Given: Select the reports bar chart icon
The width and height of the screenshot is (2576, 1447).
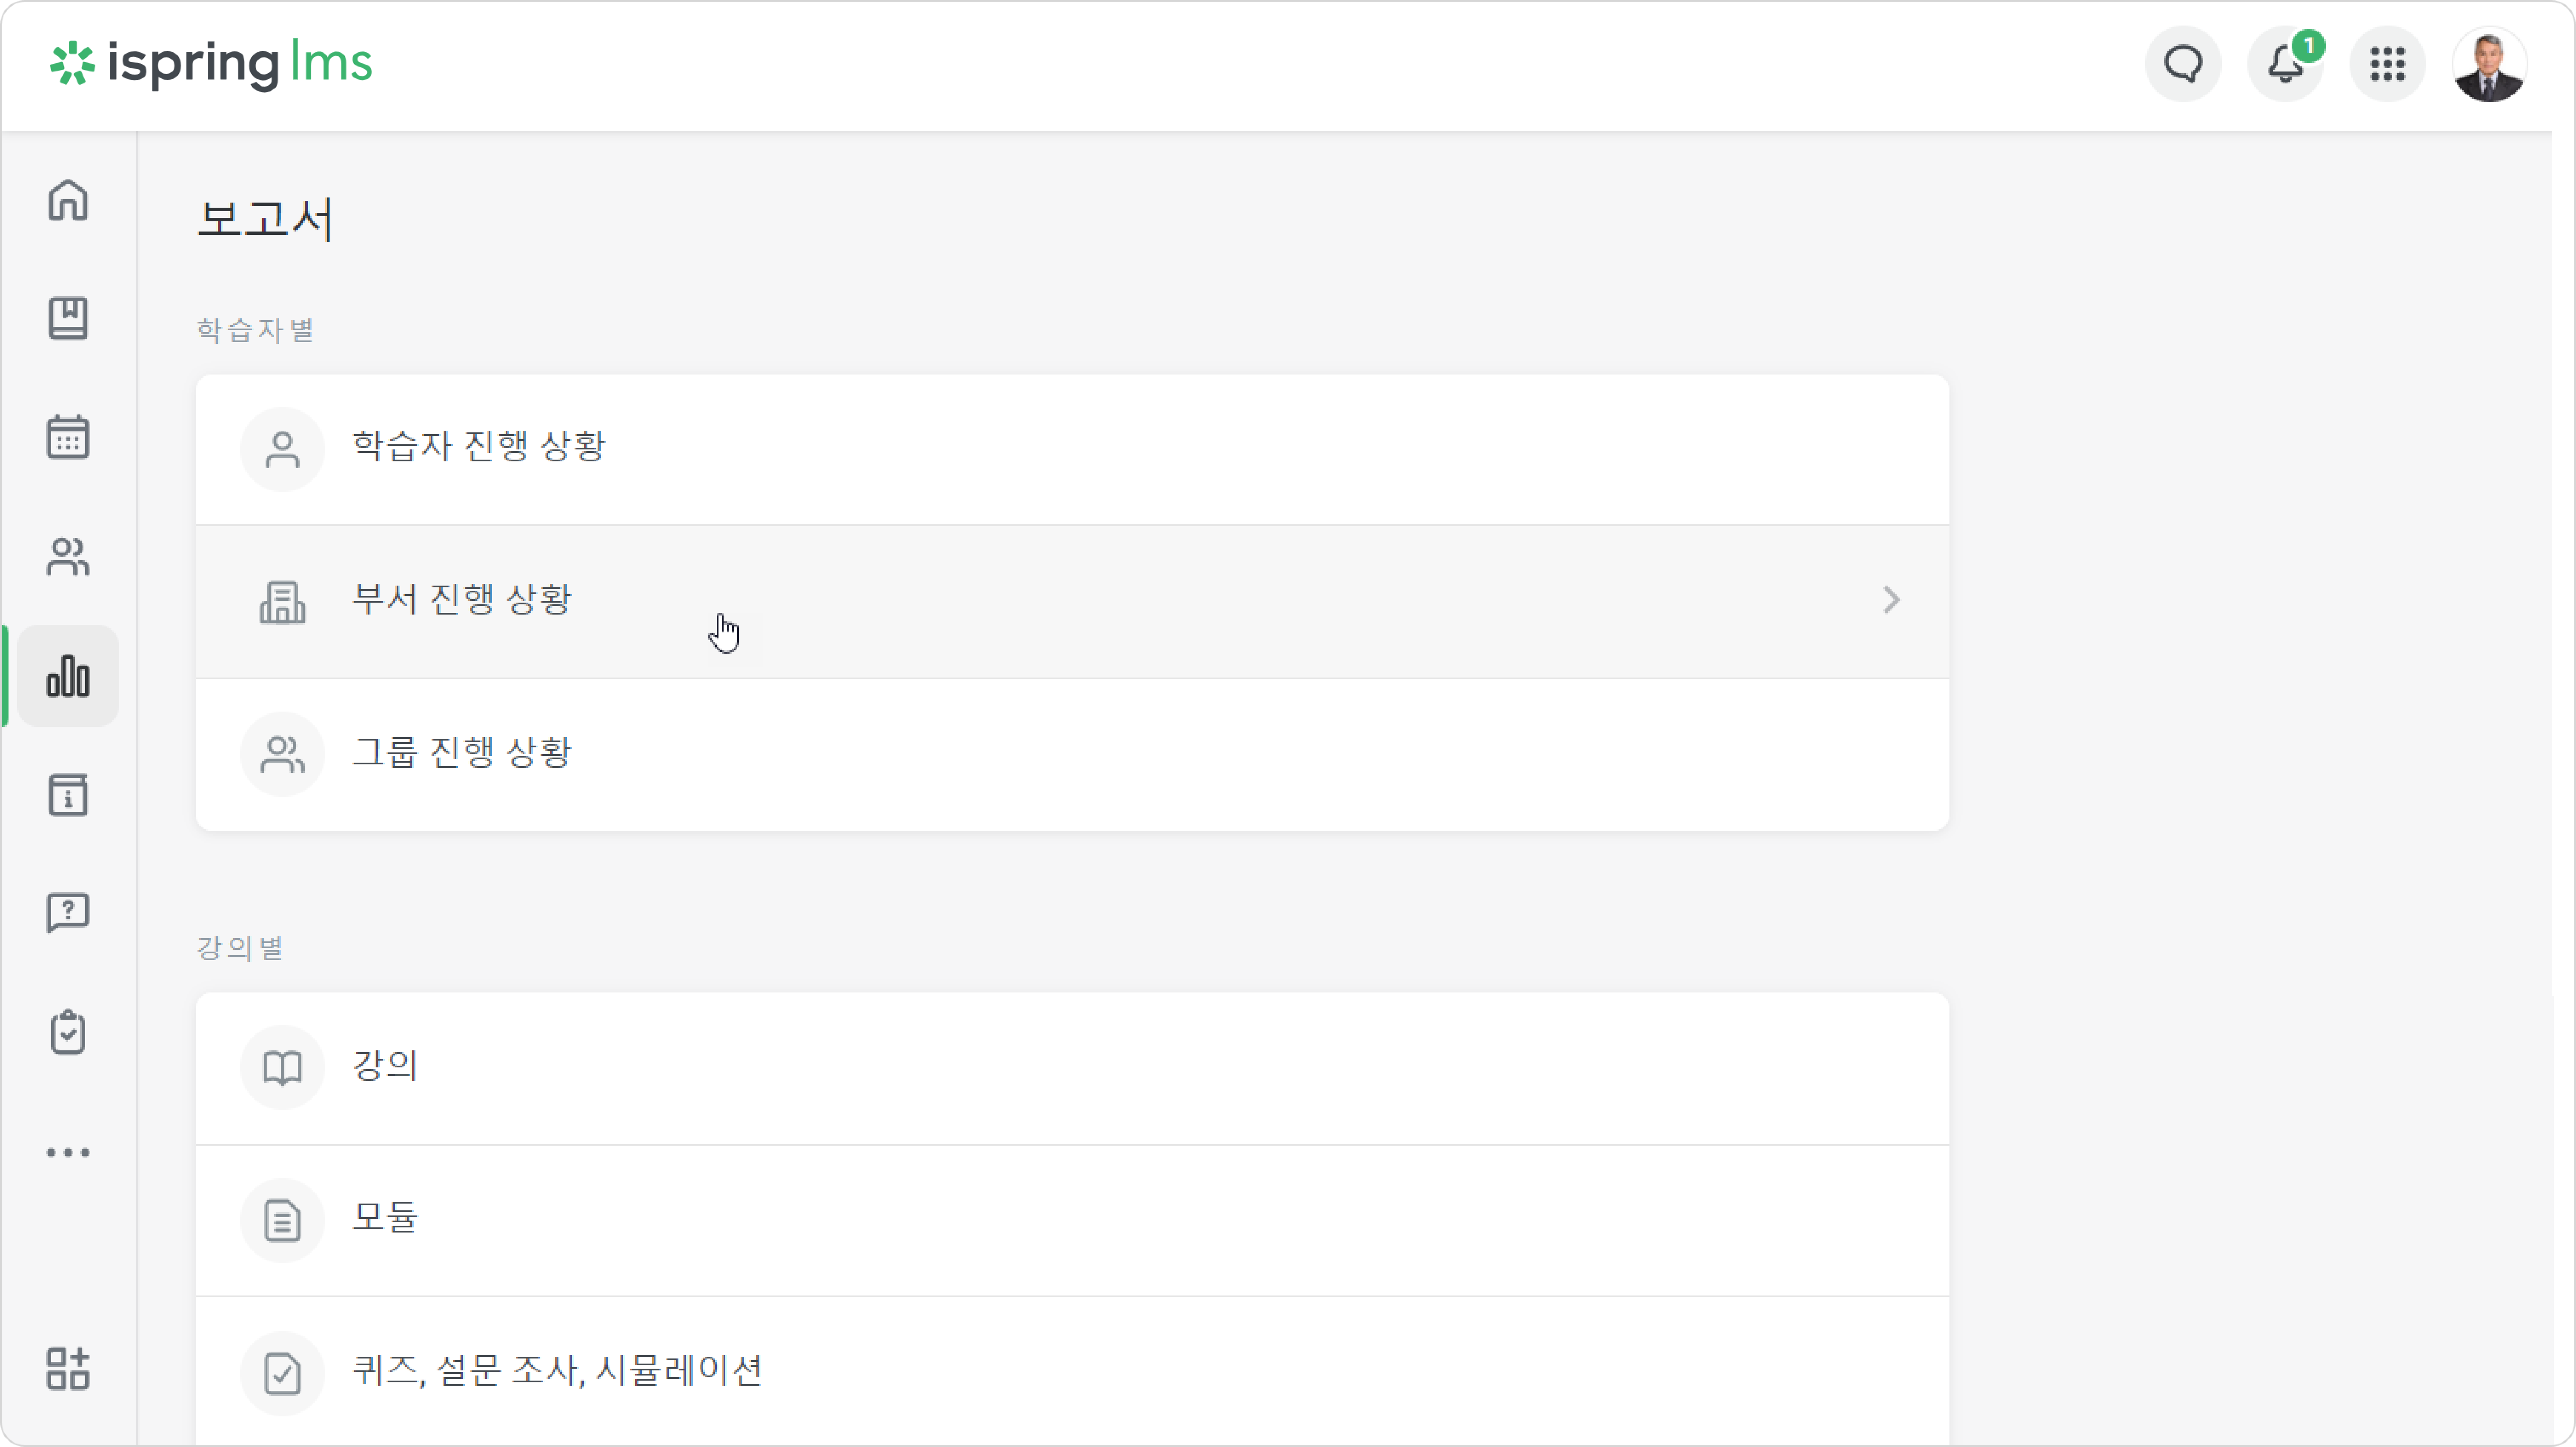Looking at the screenshot, I should point(68,676).
